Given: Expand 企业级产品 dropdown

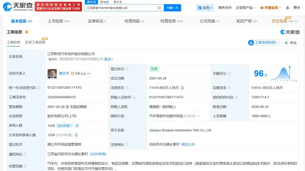Looking at the screenshot, I should (246, 8).
